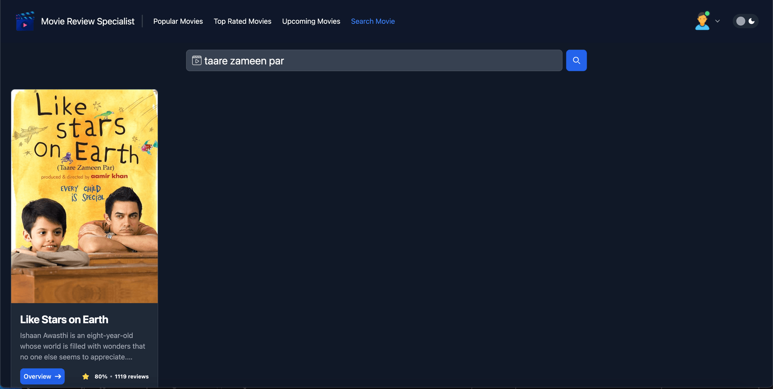773x389 pixels.
Task: Click the 1119 reviews text
Action: (x=132, y=377)
